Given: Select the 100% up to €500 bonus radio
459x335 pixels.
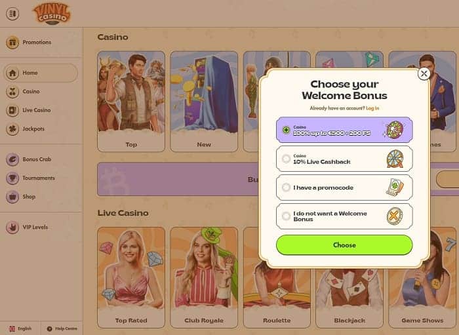Looking at the screenshot, I should pos(286,130).
